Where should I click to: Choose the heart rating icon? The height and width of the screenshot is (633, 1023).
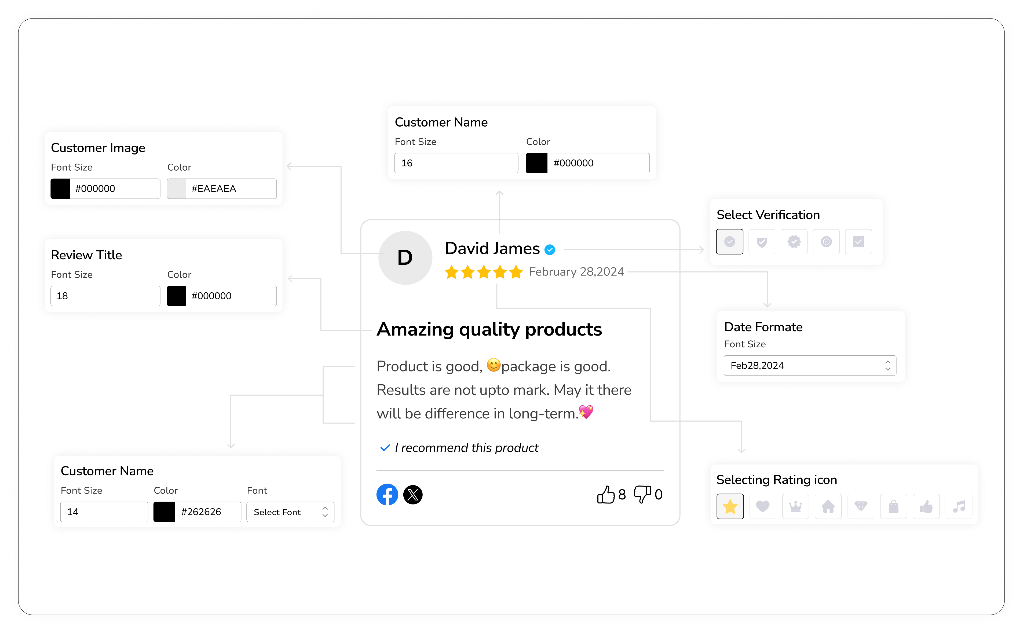763,507
